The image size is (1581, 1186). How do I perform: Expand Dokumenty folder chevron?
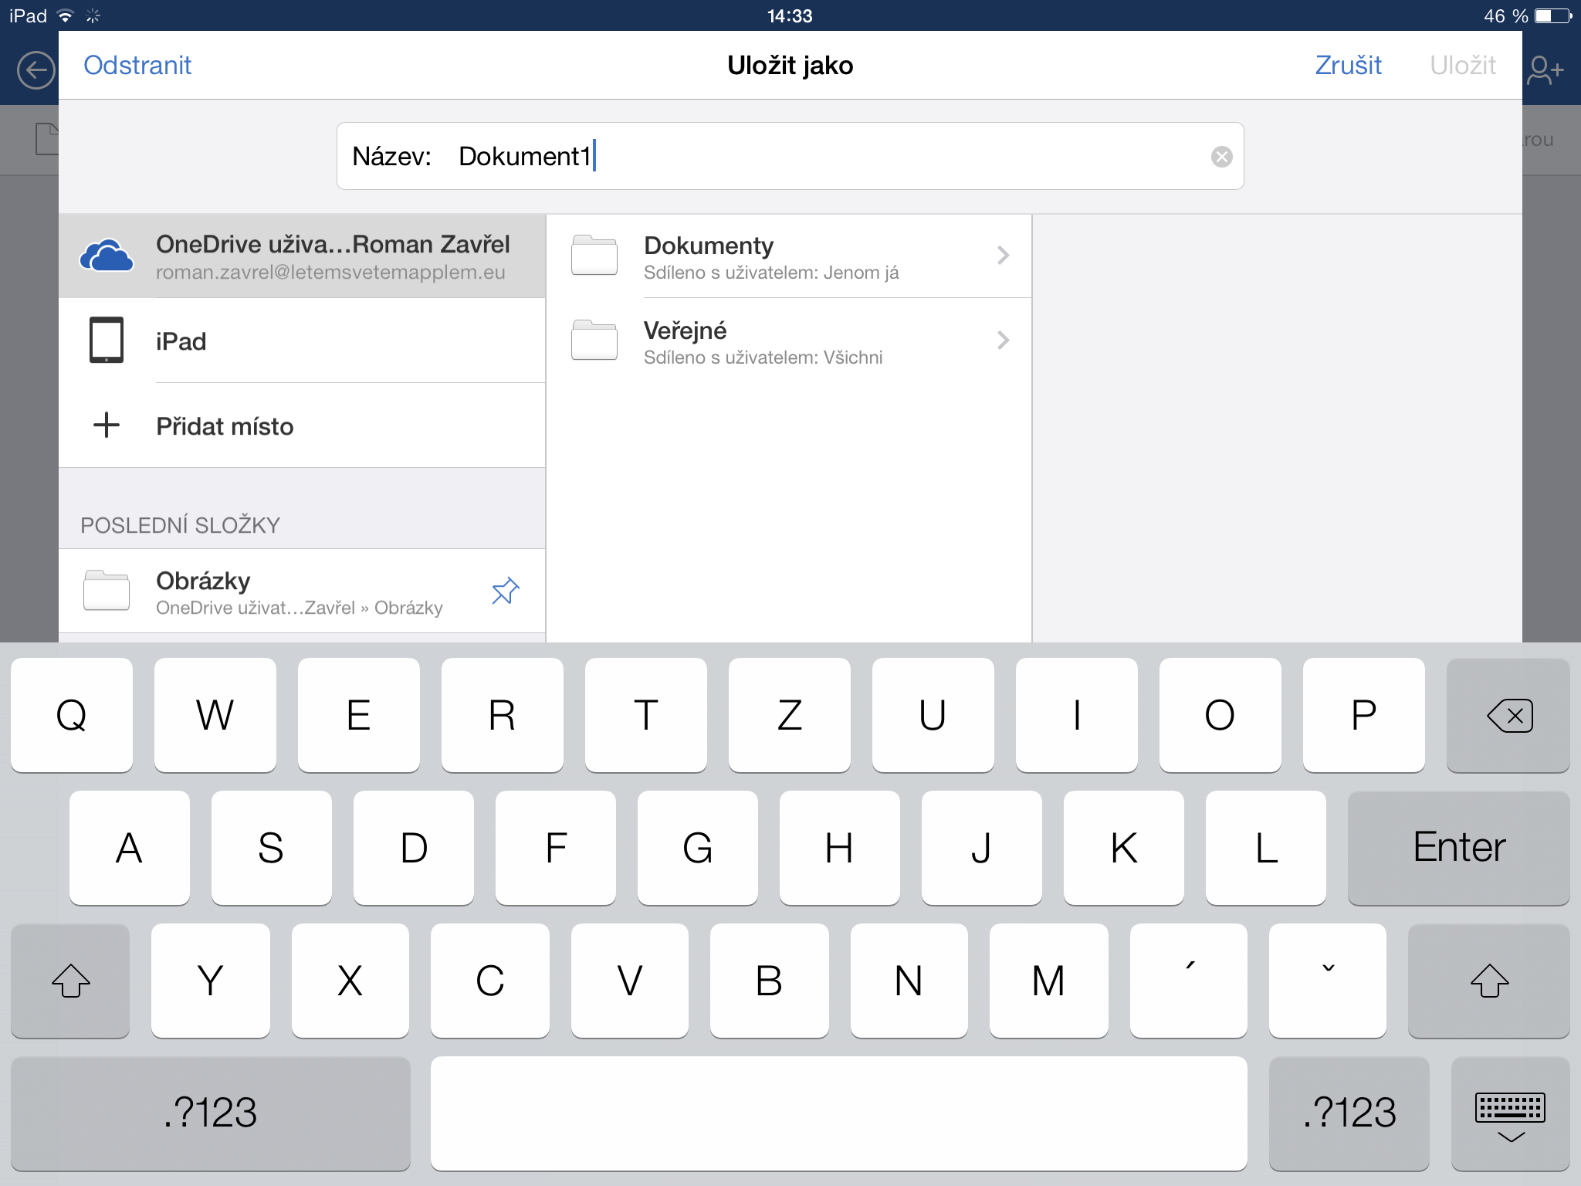[1002, 256]
